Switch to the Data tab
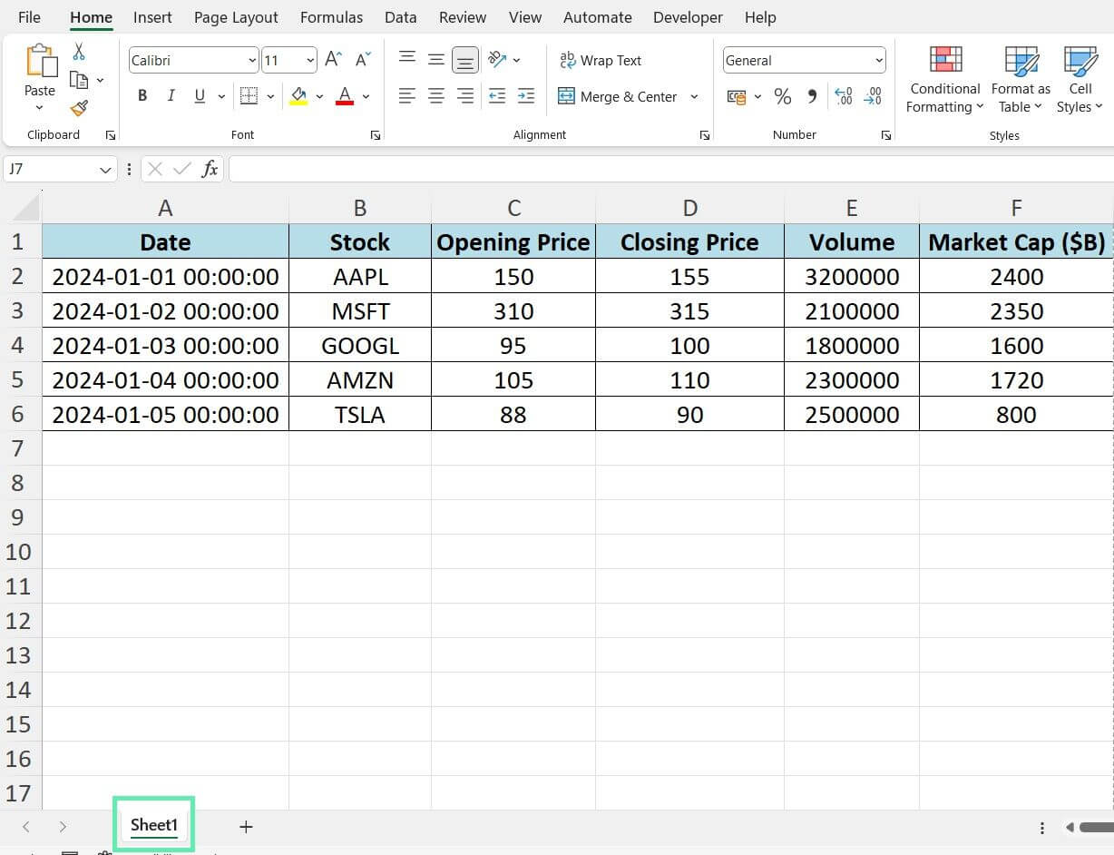Screen dimensions: 1114x855 (x=400, y=17)
